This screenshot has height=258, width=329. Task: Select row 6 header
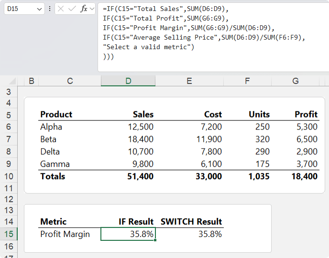coord(9,127)
